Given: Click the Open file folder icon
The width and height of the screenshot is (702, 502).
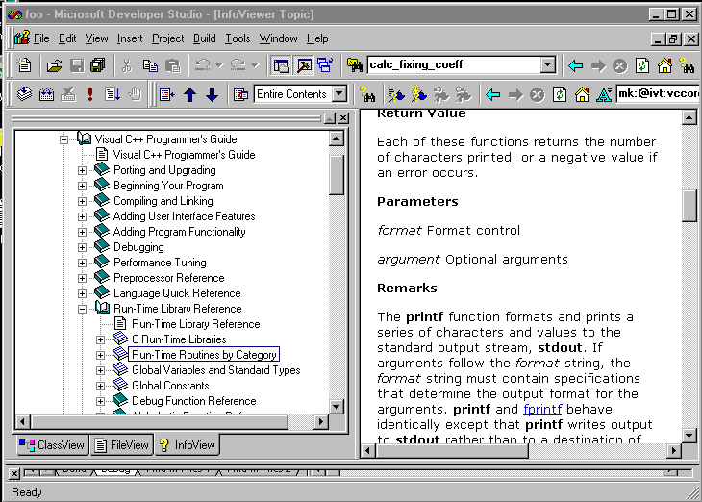Looking at the screenshot, I should (x=55, y=65).
